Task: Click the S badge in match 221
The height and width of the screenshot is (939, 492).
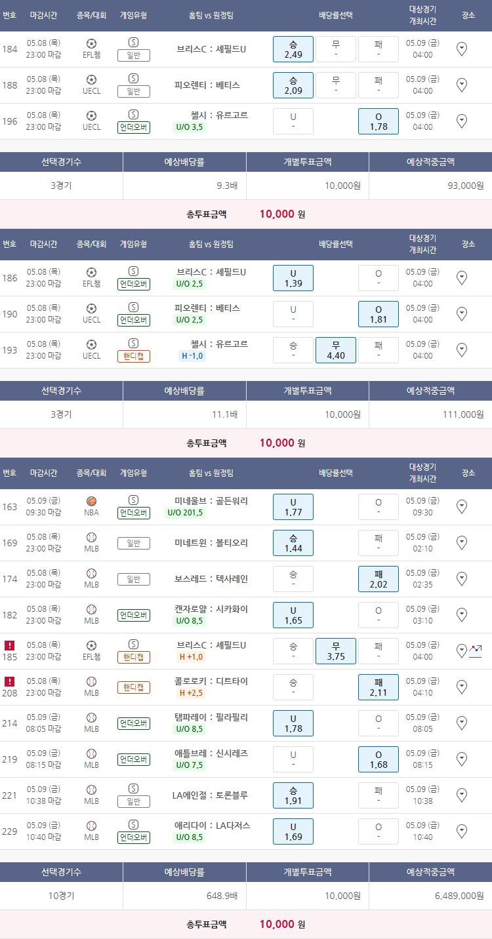Action: [x=134, y=789]
